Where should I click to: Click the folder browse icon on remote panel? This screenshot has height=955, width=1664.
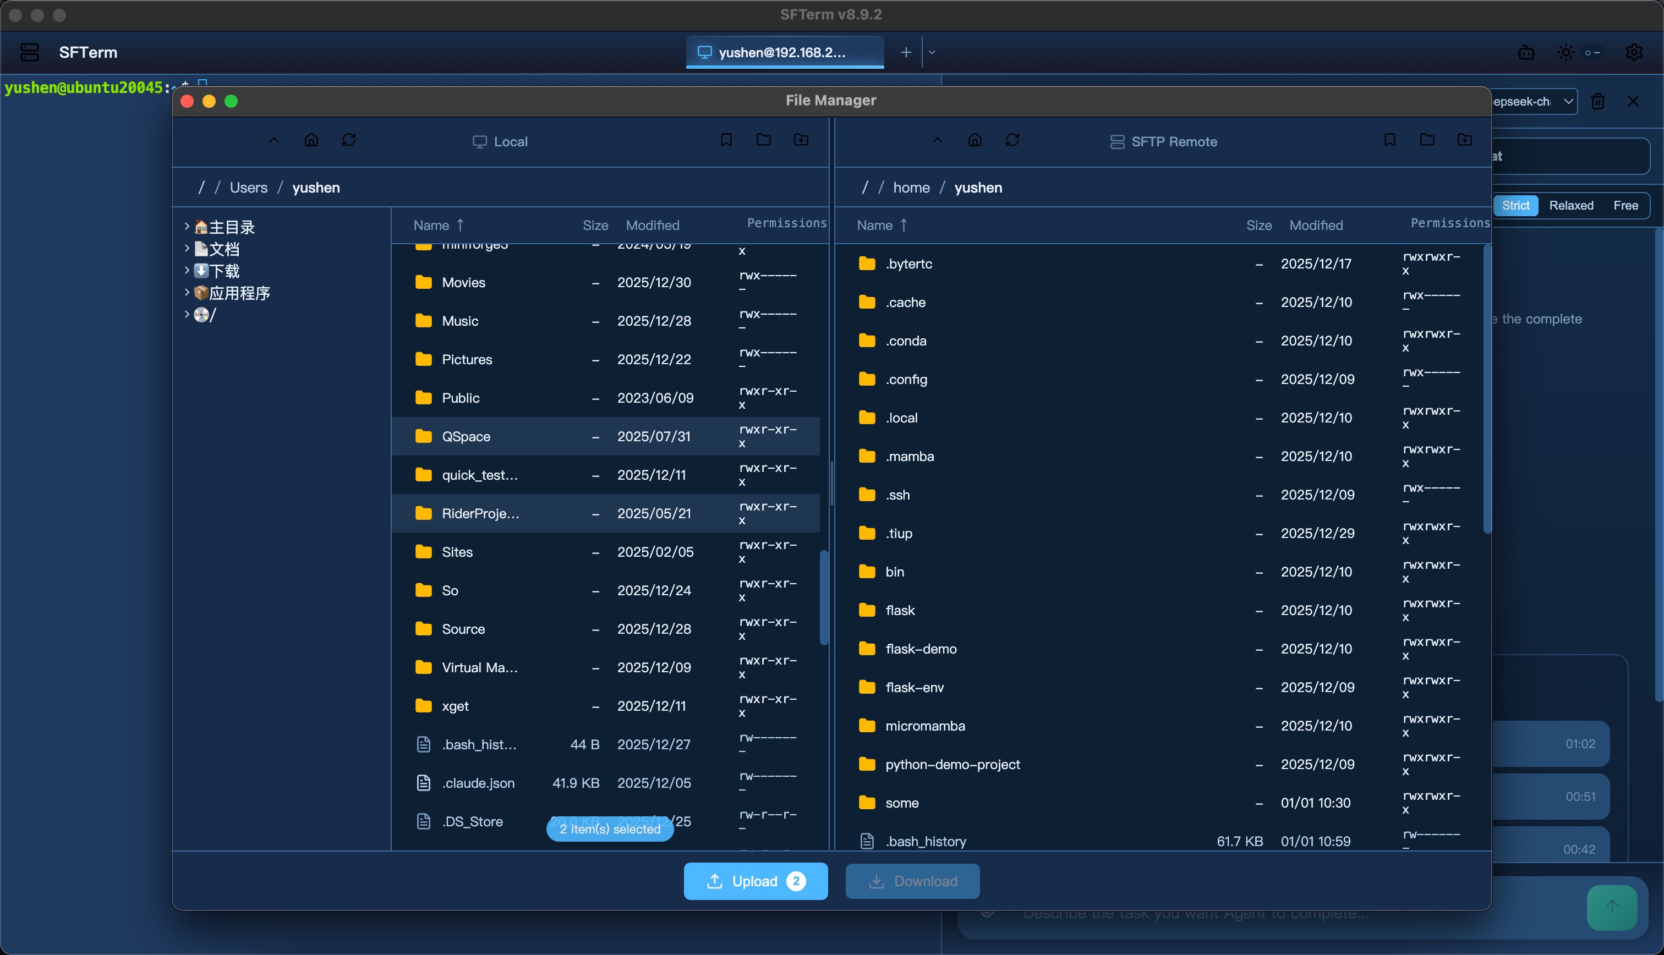[x=1428, y=139]
